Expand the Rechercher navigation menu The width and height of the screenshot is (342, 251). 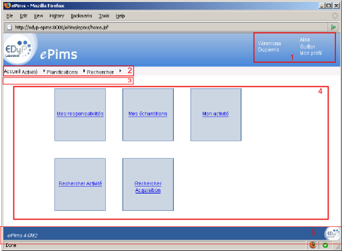101,72
